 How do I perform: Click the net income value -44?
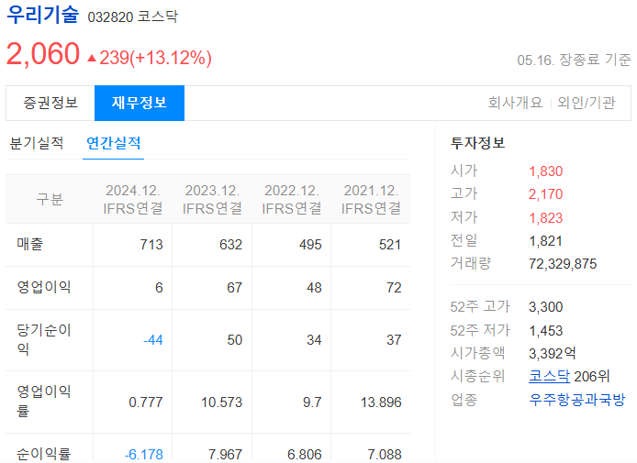click(153, 339)
